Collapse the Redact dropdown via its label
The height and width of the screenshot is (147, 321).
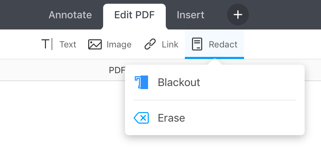coord(223,44)
